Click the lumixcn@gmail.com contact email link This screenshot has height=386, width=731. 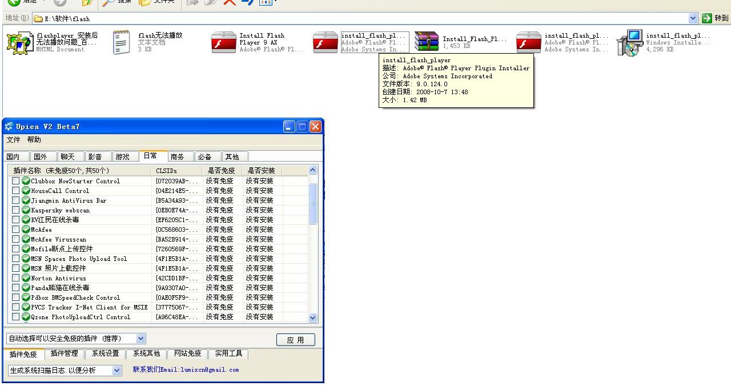coord(186,370)
